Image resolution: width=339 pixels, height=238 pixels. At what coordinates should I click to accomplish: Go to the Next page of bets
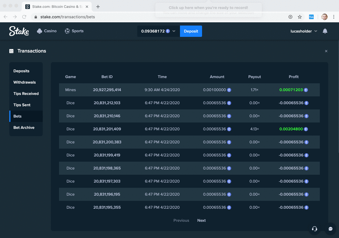(x=201, y=220)
